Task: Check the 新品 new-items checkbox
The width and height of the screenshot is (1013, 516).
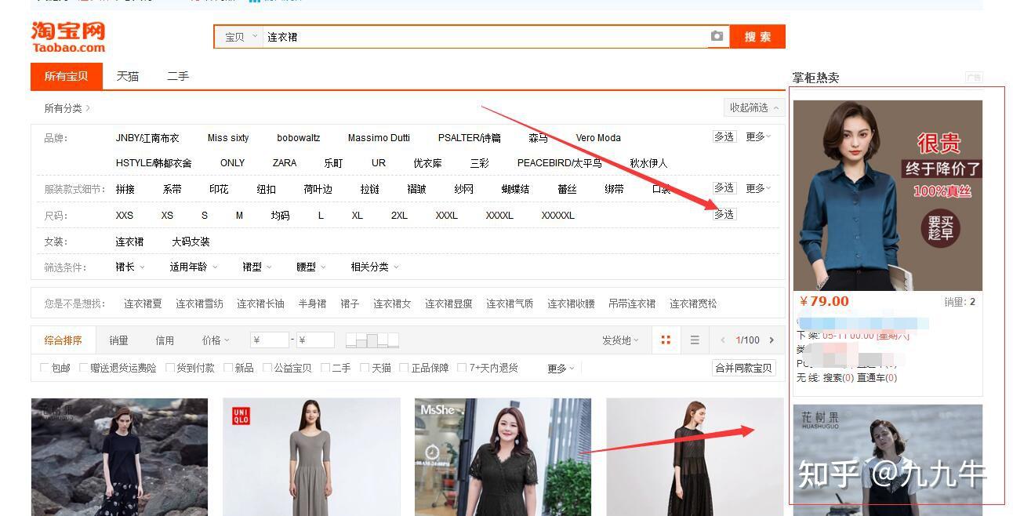Action: point(226,367)
